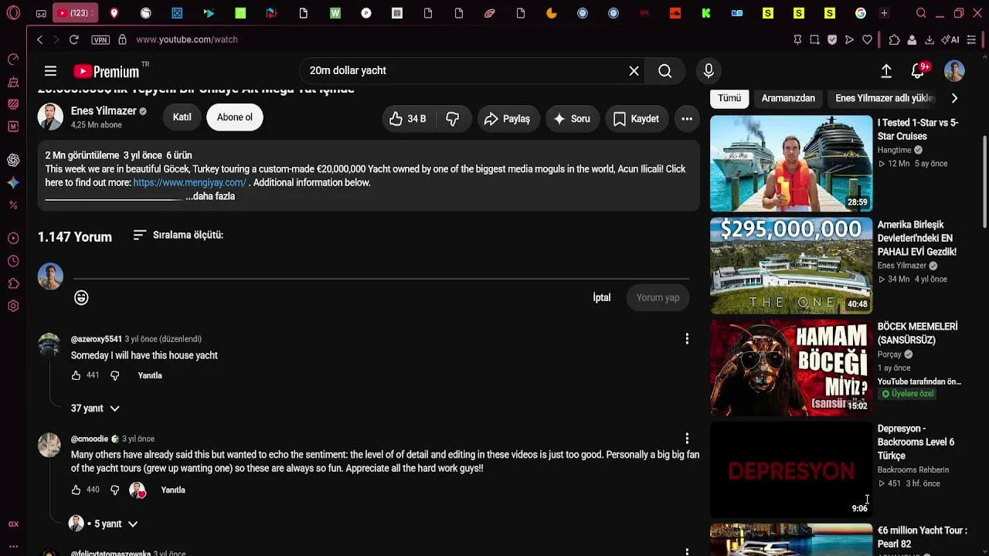
Task: Reply to @azeroxy5541 with Yanıtla
Action: coord(150,375)
